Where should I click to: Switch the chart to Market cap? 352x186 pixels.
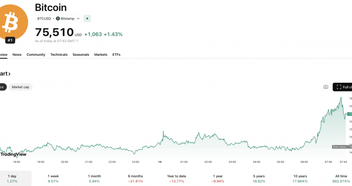(21, 87)
